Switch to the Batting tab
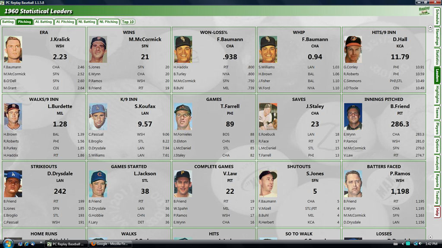 click(x=8, y=22)
